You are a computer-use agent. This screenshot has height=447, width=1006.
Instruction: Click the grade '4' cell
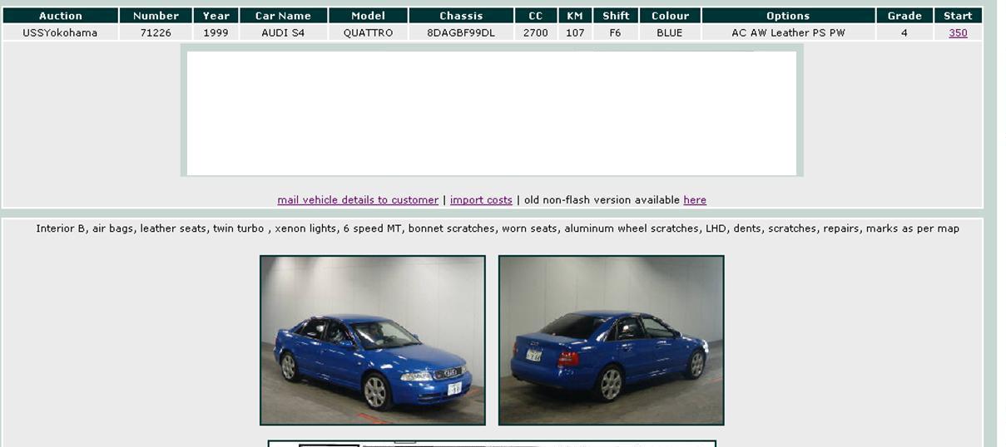coord(904,33)
